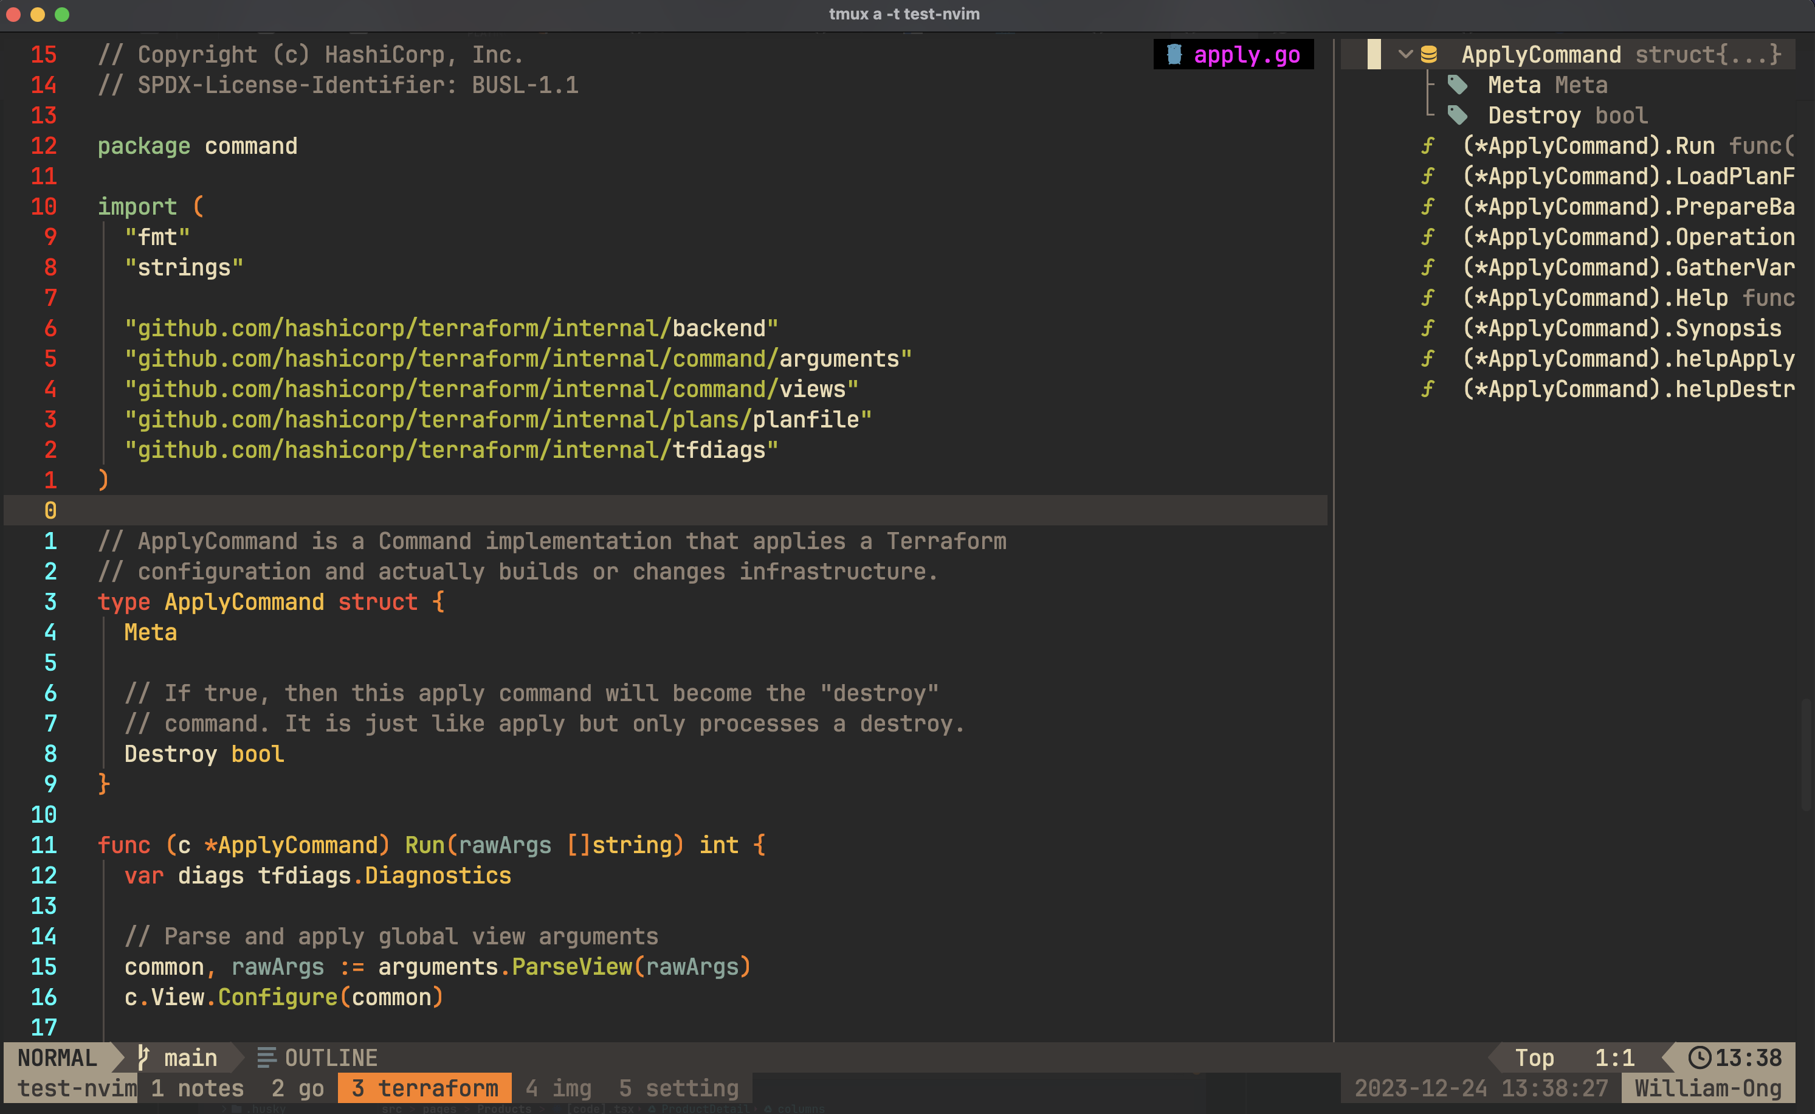Screen dimensions: 1815x1114
Task: Jump to (*ApplyCommand).helpApply in outline
Action: (1628, 359)
